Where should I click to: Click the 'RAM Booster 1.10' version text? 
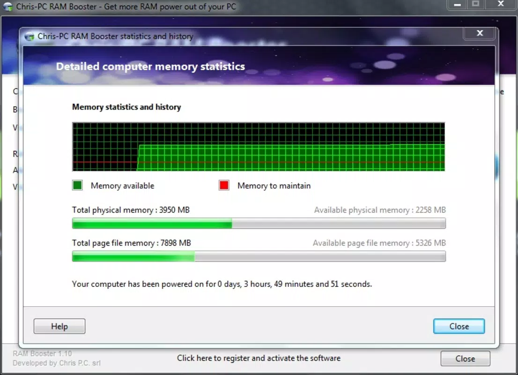coord(42,353)
